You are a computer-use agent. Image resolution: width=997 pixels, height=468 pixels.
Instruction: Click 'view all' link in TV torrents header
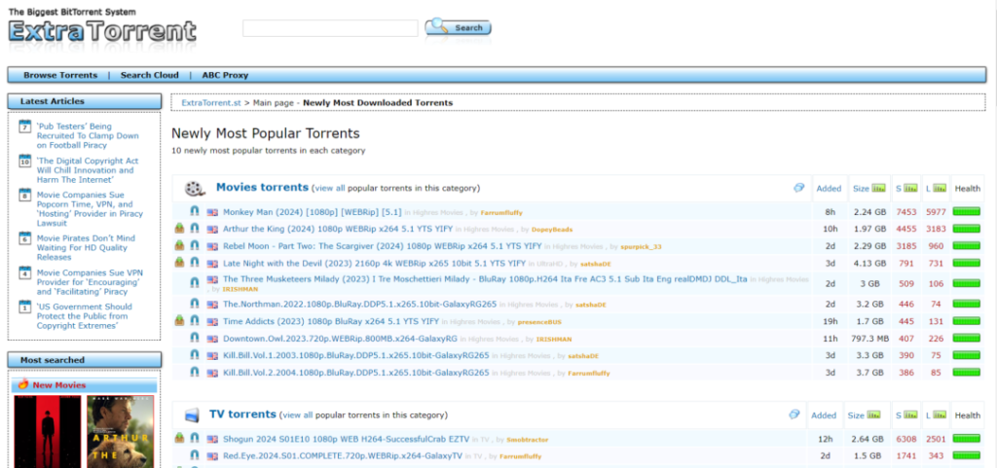pyautogui.click(x=298, y=415)
